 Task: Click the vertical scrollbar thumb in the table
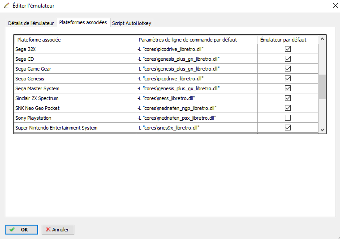click(322, 87)
